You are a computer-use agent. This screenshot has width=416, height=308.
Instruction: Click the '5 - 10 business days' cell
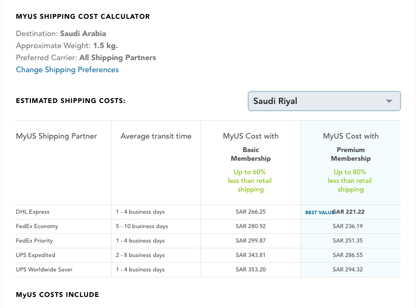pos(142,226)
